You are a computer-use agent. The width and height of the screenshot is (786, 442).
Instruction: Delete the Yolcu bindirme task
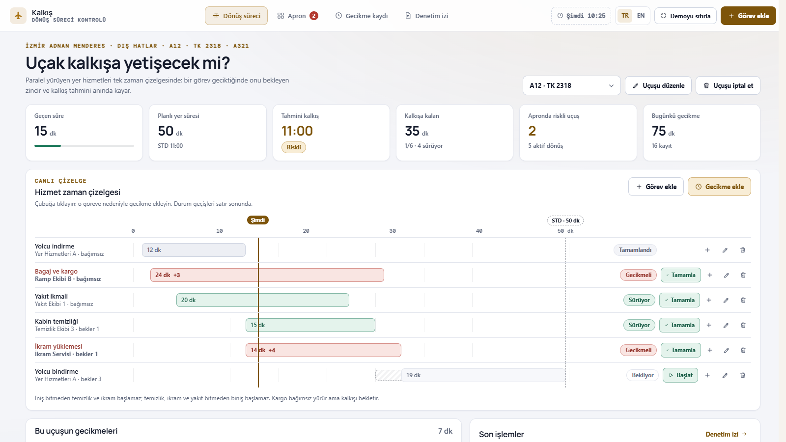(743, 375)
